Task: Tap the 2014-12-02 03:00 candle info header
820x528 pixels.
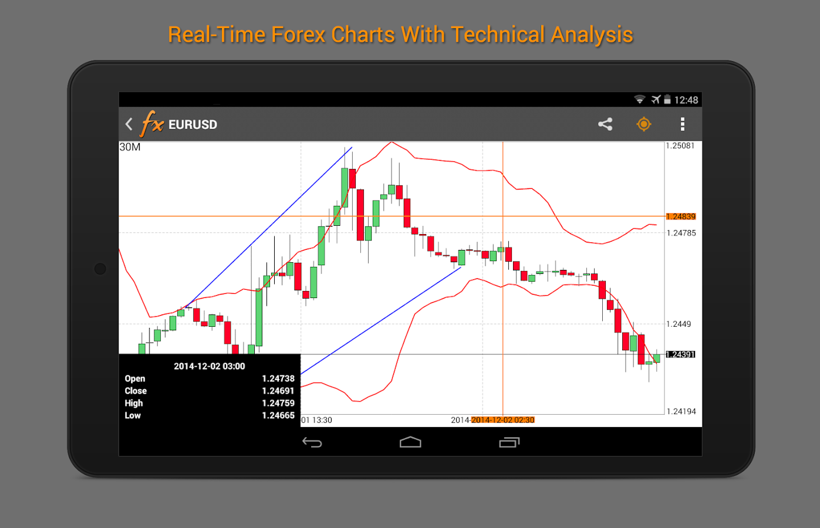Action: click(x=210, y=366)
